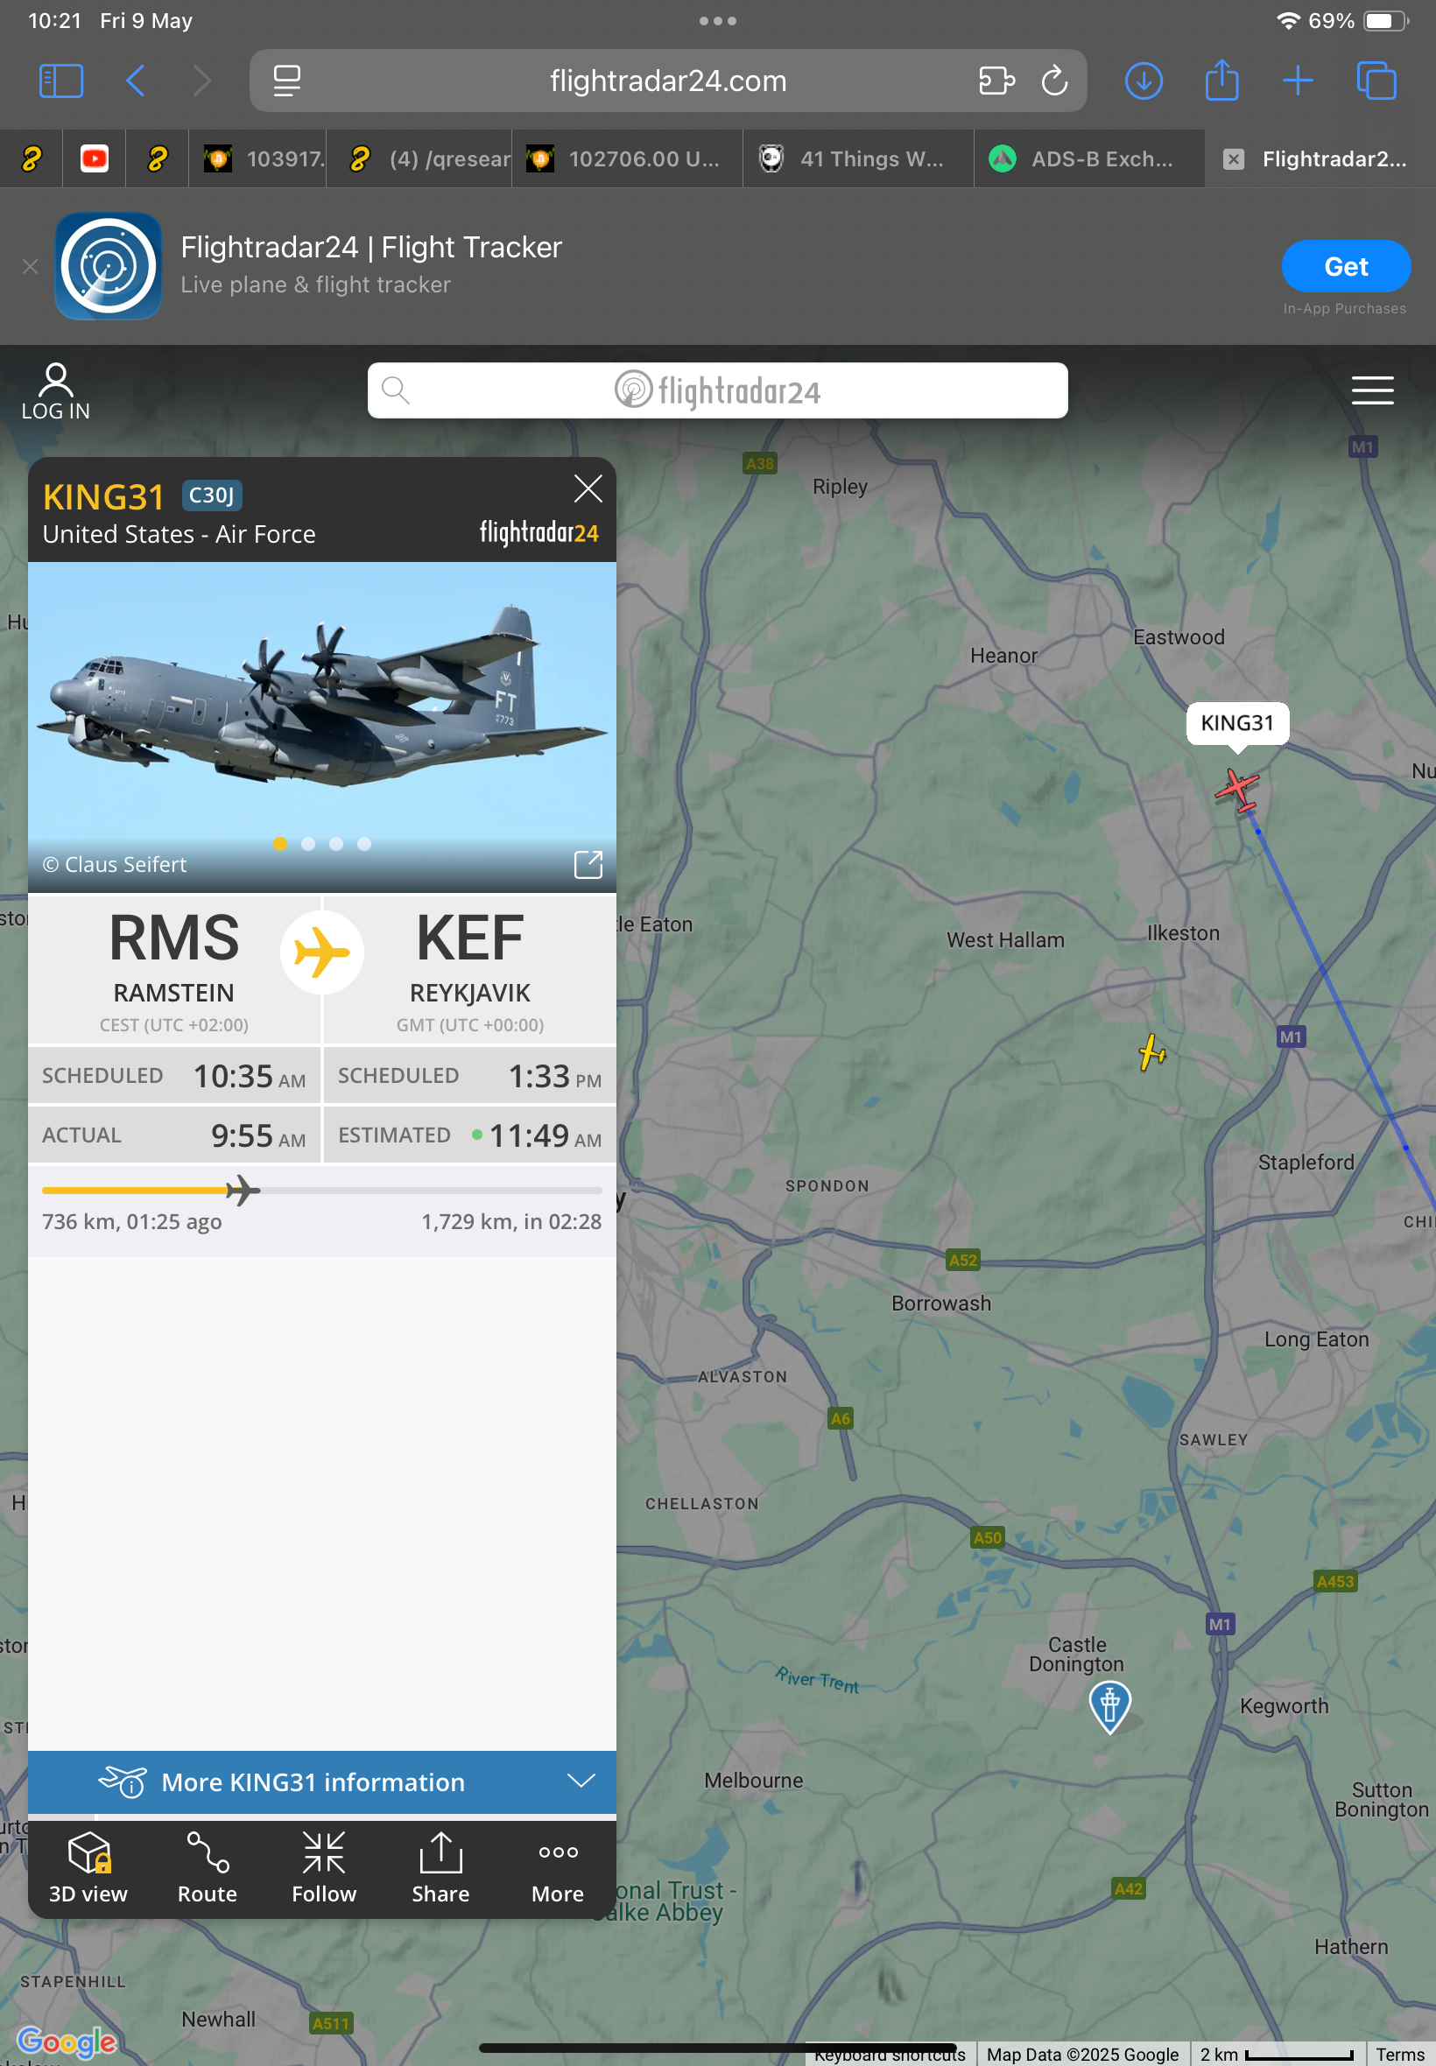Switch to the 103917 tab

[257, 159]
